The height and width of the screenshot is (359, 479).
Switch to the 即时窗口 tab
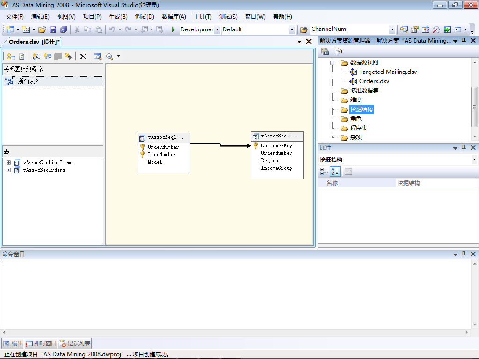(x=41, y=344)
